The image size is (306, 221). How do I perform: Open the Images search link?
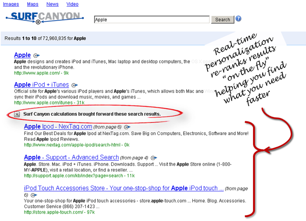point(11,4)
